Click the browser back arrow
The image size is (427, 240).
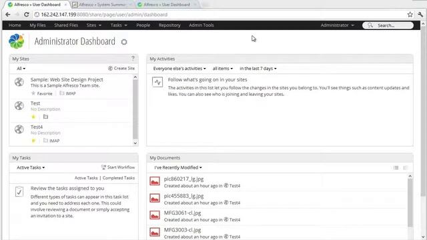[8, 15]
